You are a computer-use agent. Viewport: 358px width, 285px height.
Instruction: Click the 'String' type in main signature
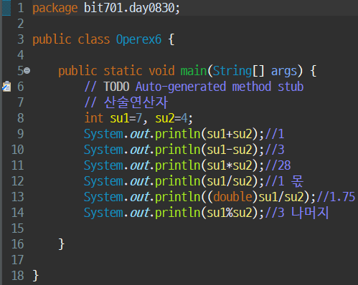232,71
